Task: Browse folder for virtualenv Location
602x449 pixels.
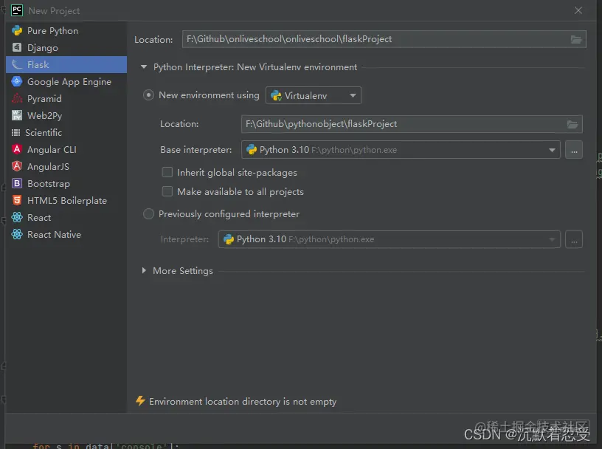Action: pyautogui.click(x=572, y=124)
